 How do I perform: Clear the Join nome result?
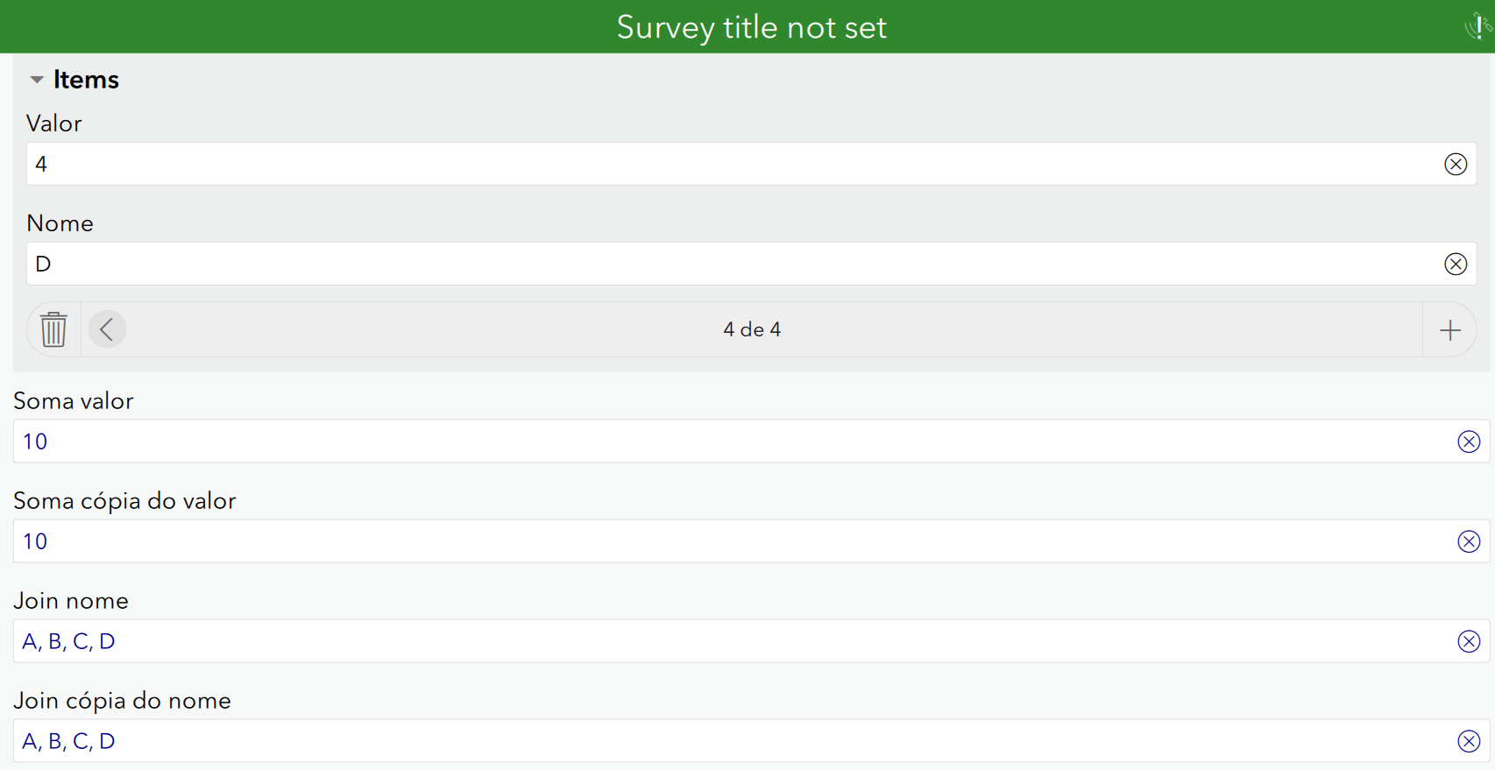click(1469, 641)
